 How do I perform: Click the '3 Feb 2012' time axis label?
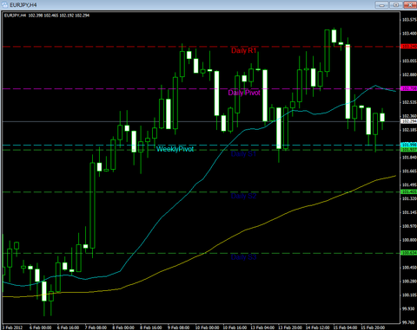(12, 327)
